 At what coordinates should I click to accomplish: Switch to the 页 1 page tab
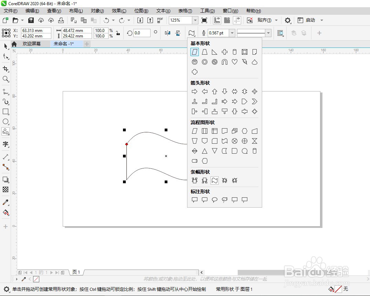pyautogui.click(x=76, y=272)
